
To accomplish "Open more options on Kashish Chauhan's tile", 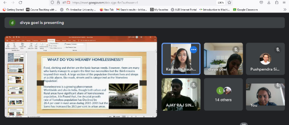I will tap(193, 49).
